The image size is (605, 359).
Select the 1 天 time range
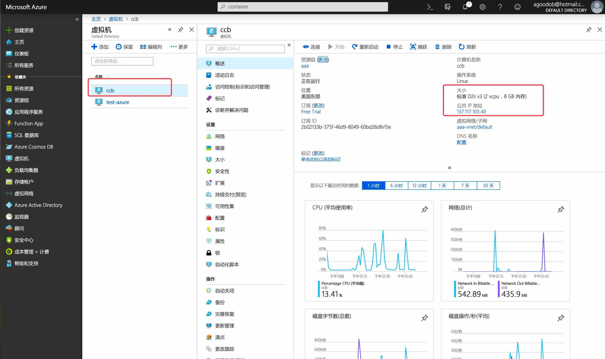pos(442,185)
